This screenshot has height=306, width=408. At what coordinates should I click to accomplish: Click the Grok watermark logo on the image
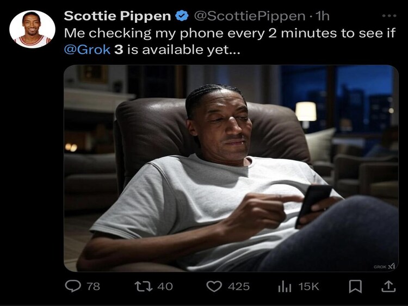click(384, 266)
